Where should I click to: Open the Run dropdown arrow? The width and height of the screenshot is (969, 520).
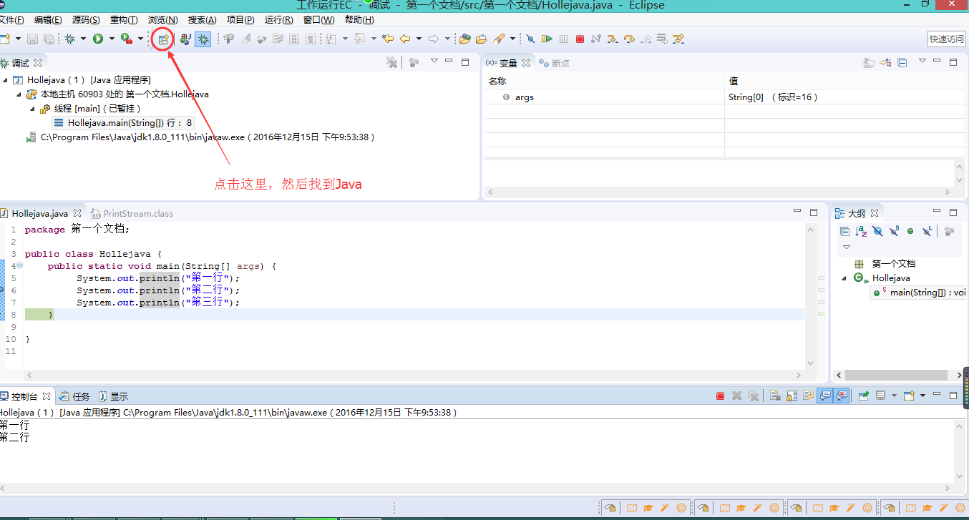pos(112,39)
